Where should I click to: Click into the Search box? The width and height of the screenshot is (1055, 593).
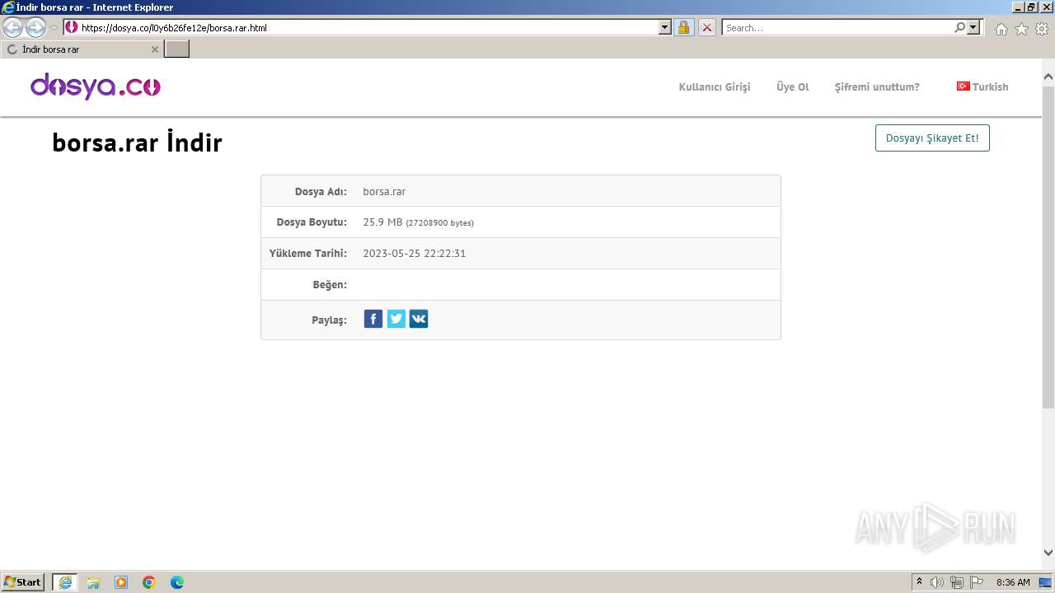pos(837,27)
